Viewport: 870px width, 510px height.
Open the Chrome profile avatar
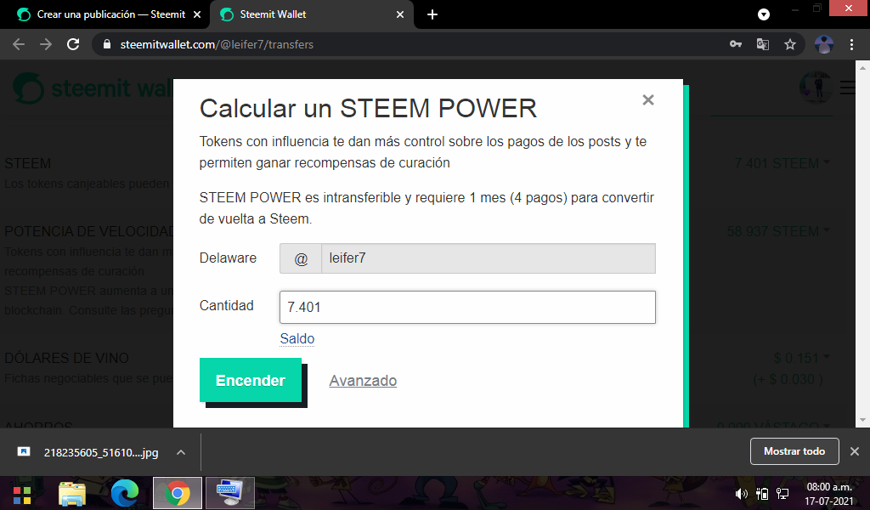click(x=824, y=44)
